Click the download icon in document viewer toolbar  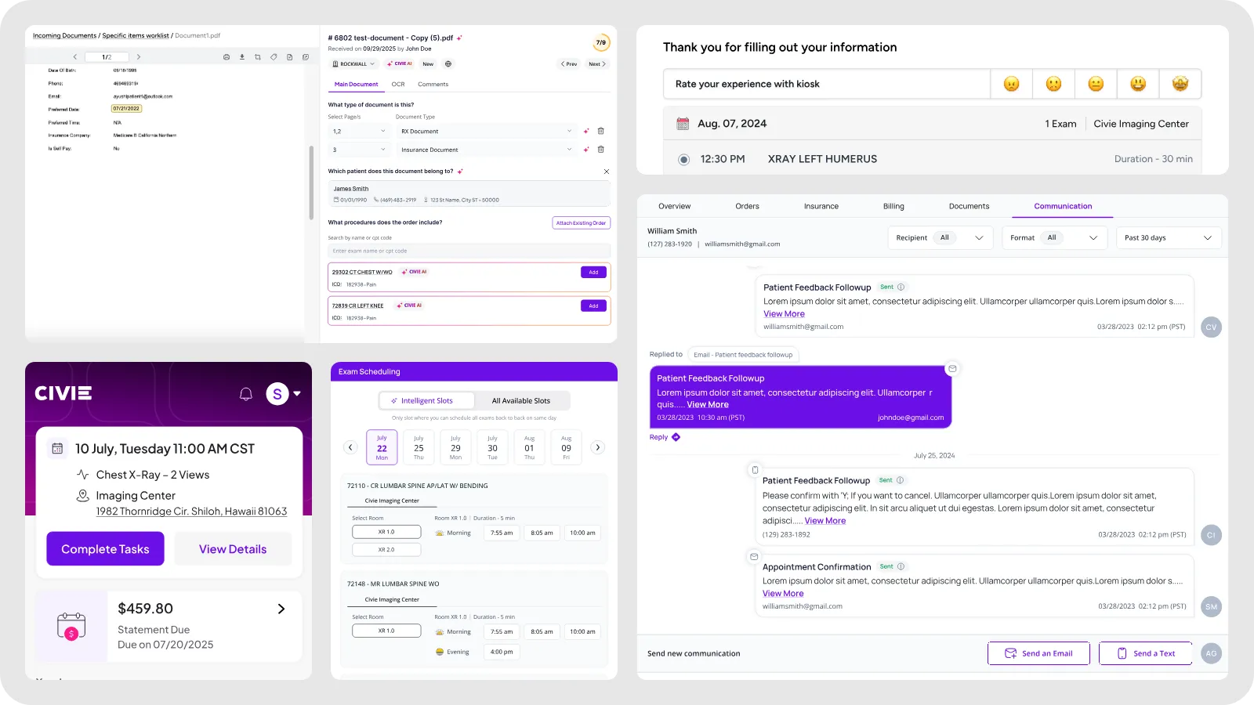[x=242, y=57]
